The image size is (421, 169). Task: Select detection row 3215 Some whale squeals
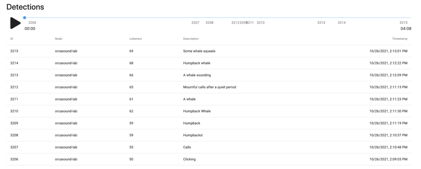point(208,51)
